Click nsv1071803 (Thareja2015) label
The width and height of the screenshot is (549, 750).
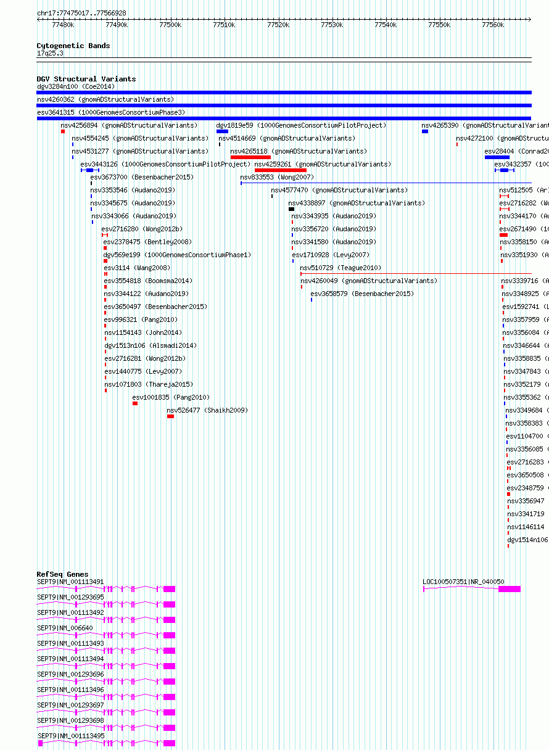tap(149, 384)
